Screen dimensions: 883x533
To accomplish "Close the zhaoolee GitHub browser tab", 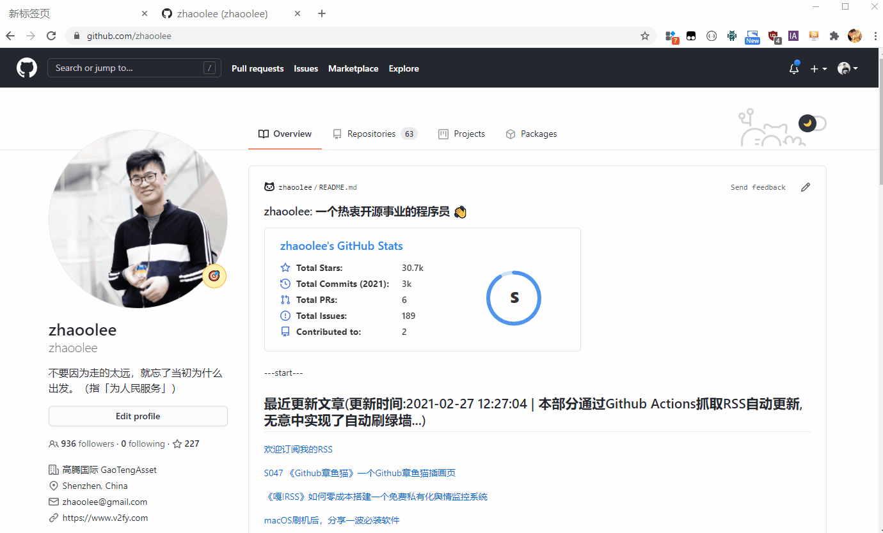I will point(298,13).
